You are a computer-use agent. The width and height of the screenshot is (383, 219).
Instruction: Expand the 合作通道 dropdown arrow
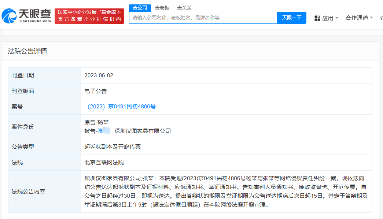(371, 18)
